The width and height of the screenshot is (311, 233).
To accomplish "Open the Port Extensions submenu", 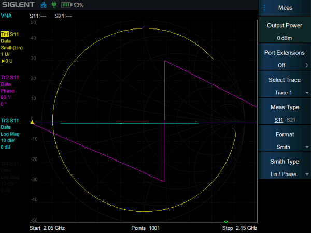I will [285, 59].
